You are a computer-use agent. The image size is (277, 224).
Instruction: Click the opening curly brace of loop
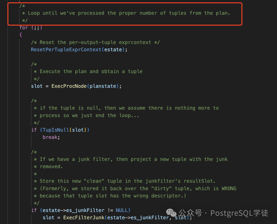(21, 35)
